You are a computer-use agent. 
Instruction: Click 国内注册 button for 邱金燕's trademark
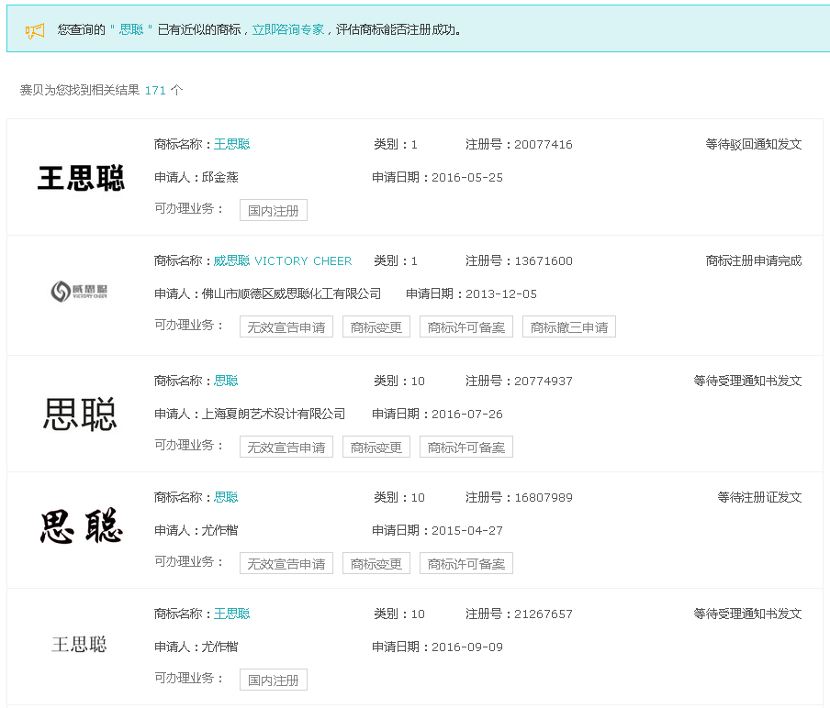tap(274, 210)
